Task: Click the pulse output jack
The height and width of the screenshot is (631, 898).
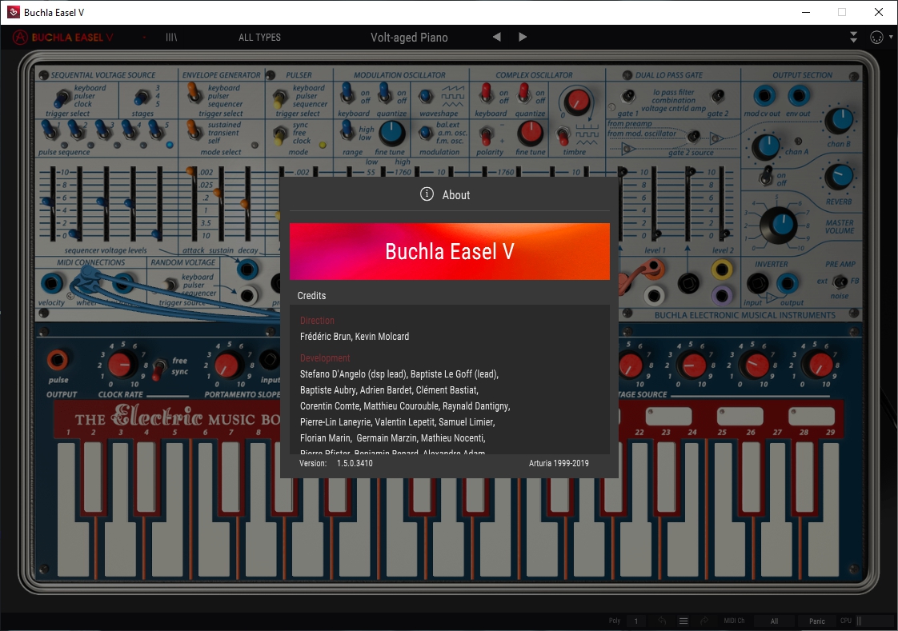Action: 58,361
